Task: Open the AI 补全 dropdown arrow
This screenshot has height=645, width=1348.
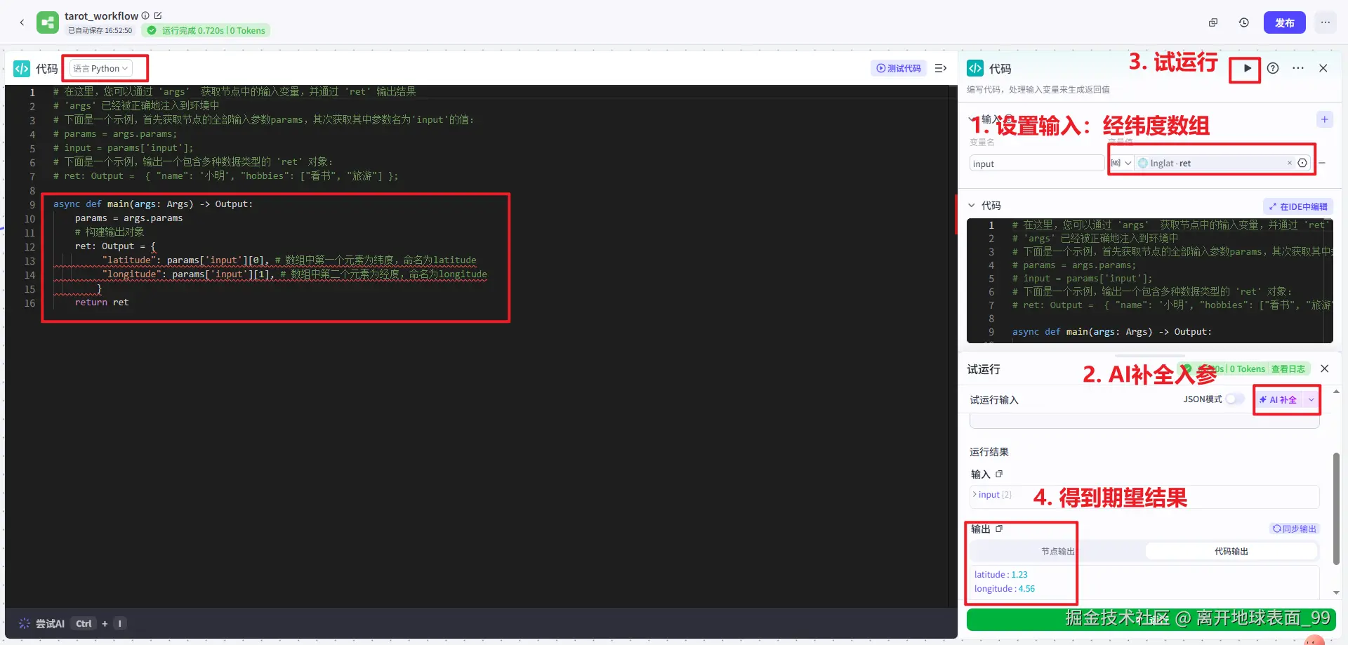Action: point(1311,399)
